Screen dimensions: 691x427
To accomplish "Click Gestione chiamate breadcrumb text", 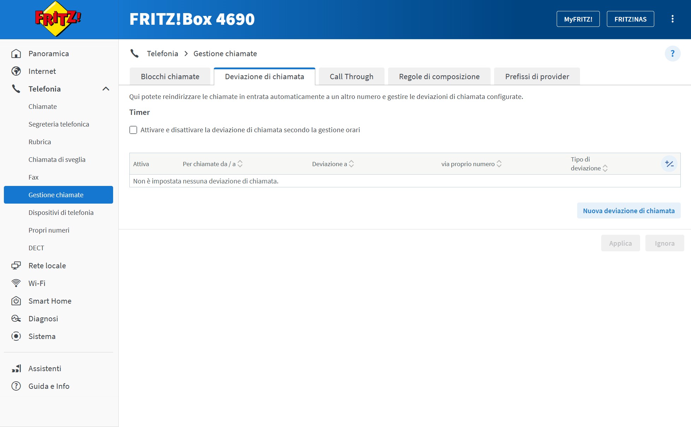I will 225,54.
